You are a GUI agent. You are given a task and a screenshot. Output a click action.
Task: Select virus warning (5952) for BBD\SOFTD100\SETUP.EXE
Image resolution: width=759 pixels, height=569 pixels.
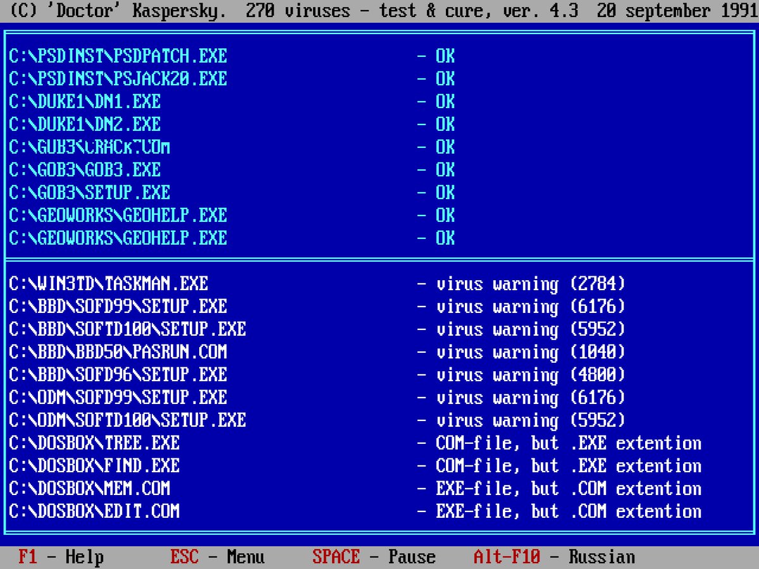531,329
